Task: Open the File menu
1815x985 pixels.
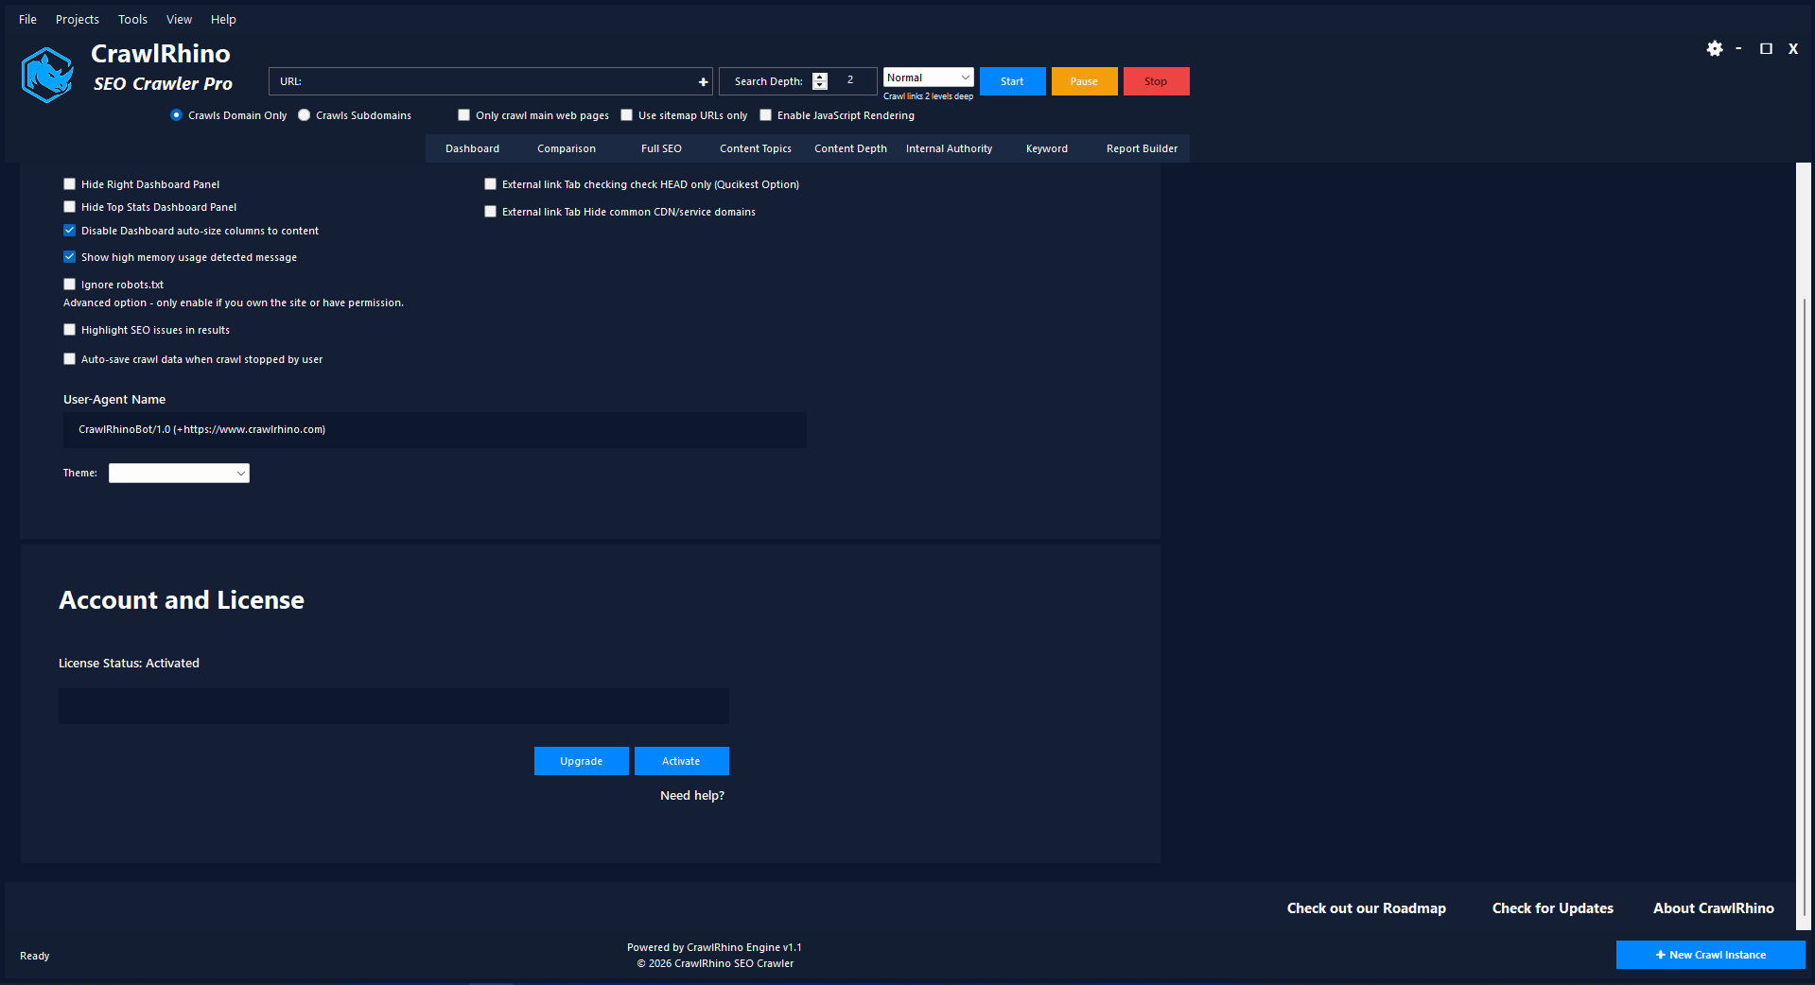Action: [27, 19]
